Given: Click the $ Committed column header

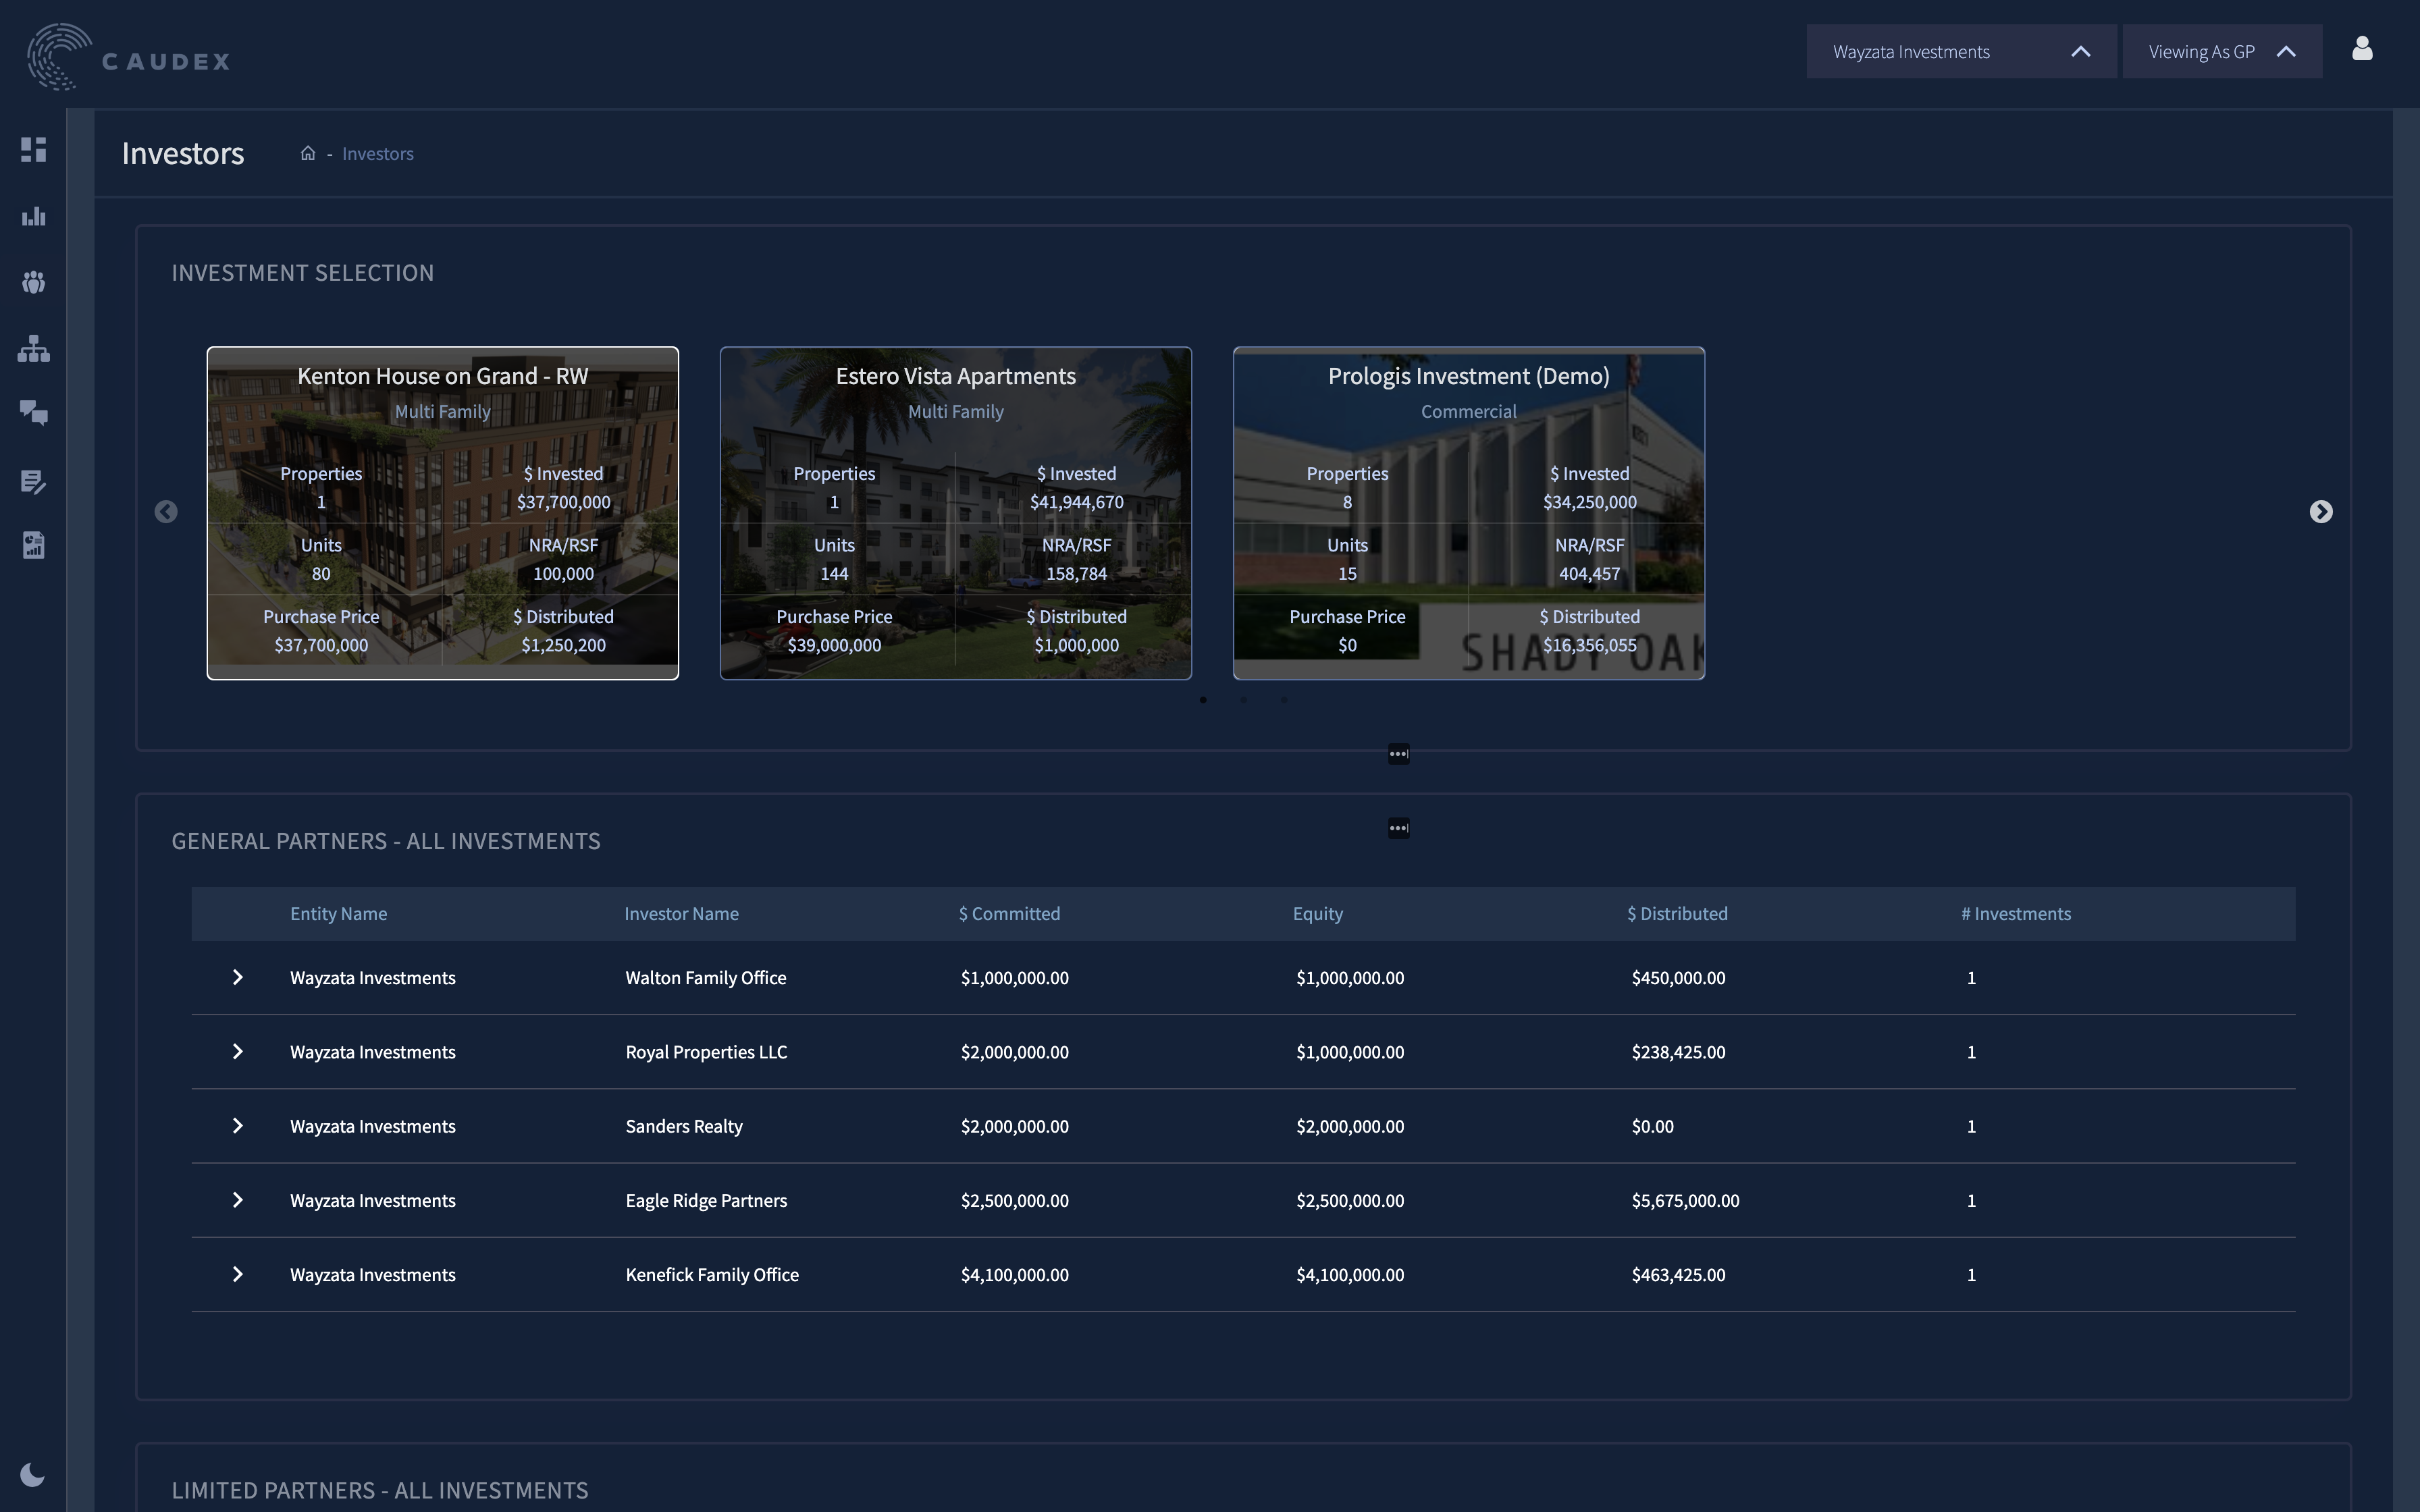Looking at the screenshot, I should [1009, 914].
